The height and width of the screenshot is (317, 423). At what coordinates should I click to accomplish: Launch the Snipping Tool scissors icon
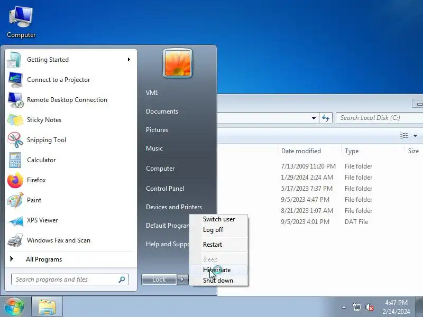click(x=15, y=140)
